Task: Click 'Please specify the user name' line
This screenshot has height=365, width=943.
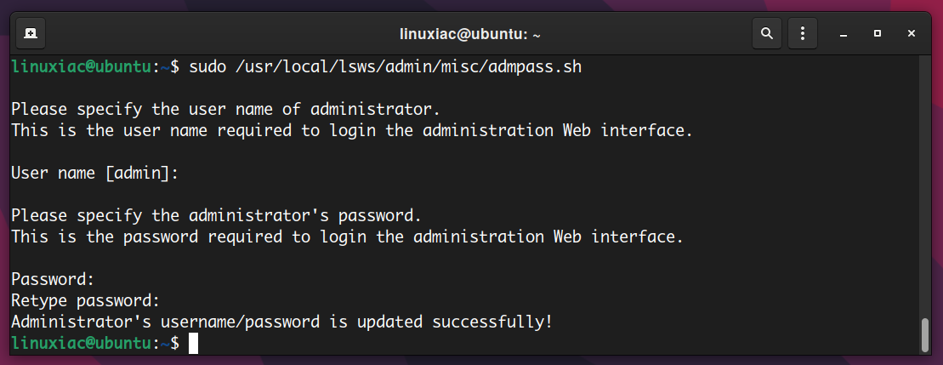Action: point(226,110)
